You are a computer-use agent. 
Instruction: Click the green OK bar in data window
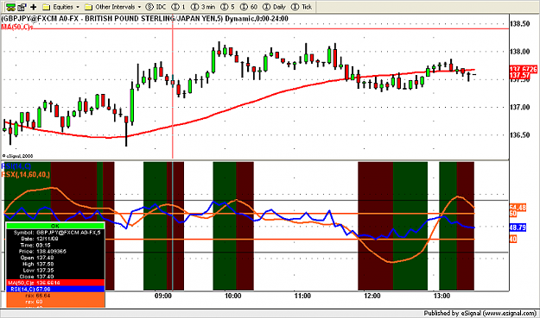55,226
